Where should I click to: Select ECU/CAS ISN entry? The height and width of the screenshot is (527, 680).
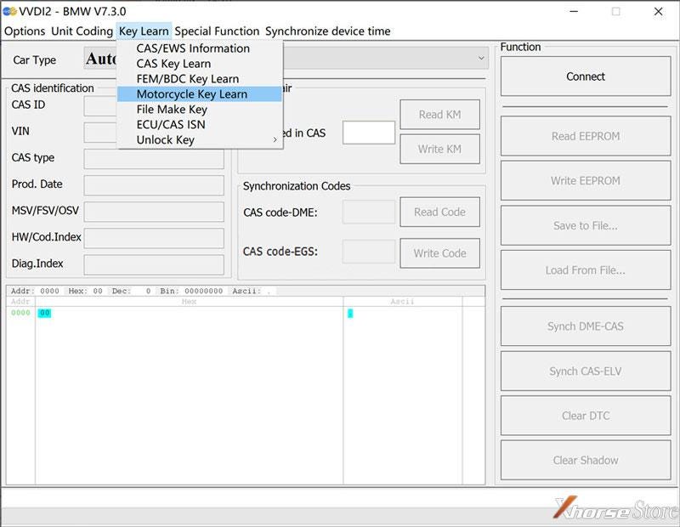coord(200,124)
